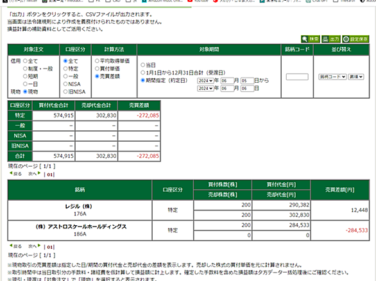This screenshot has height=281, width=376.
Task: Click -272,085 in the 特定 summary row
Action: (x=148, y=115)
